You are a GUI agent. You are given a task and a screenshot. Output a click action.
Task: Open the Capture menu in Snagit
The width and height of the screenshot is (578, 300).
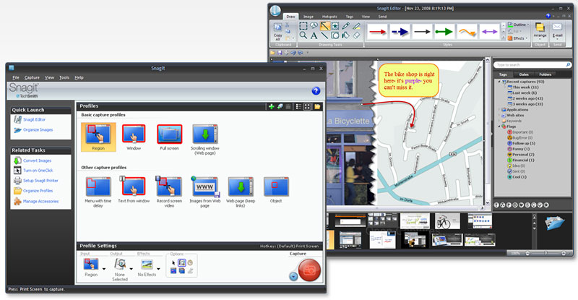(32, 77)
